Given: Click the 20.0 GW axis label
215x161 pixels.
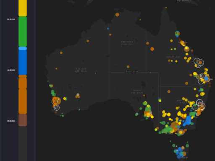Looking at the screenshot, I should (x=11, y=121).
